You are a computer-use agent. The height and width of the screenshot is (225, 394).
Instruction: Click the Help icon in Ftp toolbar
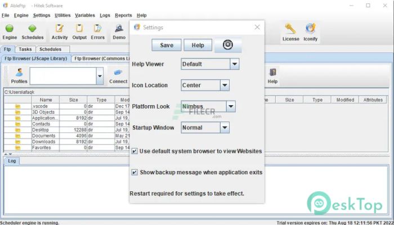272,76
